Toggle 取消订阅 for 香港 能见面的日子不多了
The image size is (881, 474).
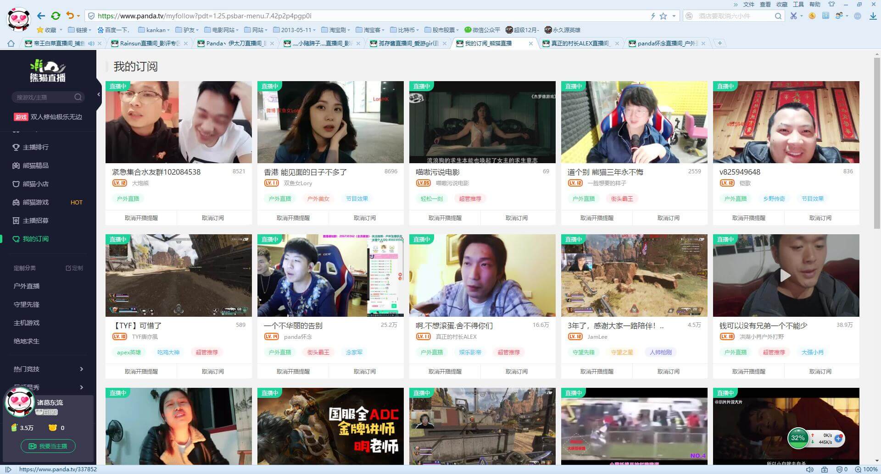click(365, 218)
